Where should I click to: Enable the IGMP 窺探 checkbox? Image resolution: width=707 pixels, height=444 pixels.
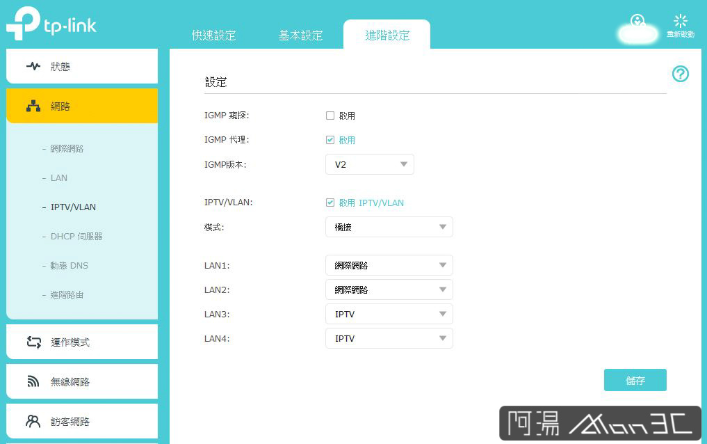[330, 116]
